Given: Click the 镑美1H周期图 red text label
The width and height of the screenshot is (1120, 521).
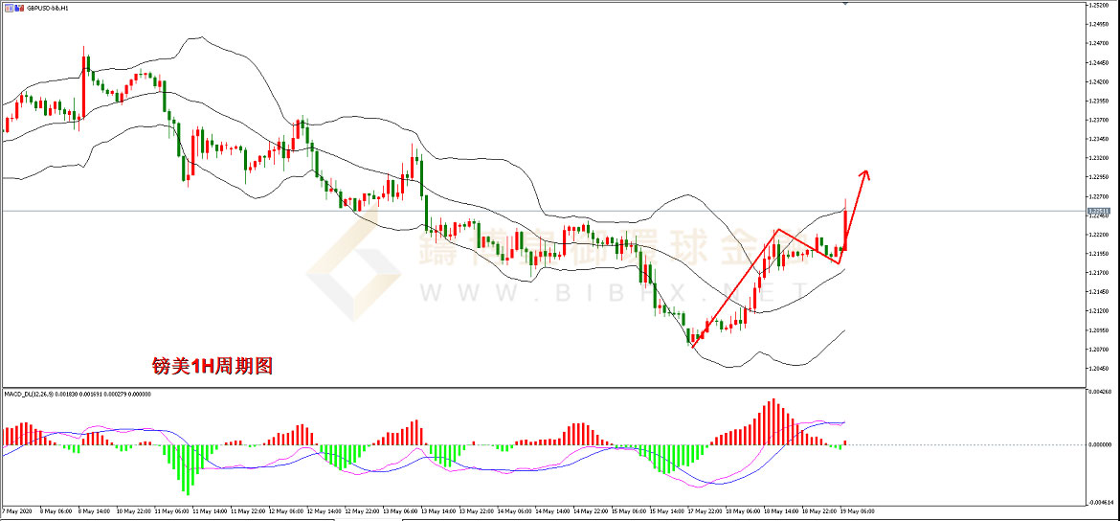Looking at the screenshot, I should pyautogui.click(x=213, y=365).
